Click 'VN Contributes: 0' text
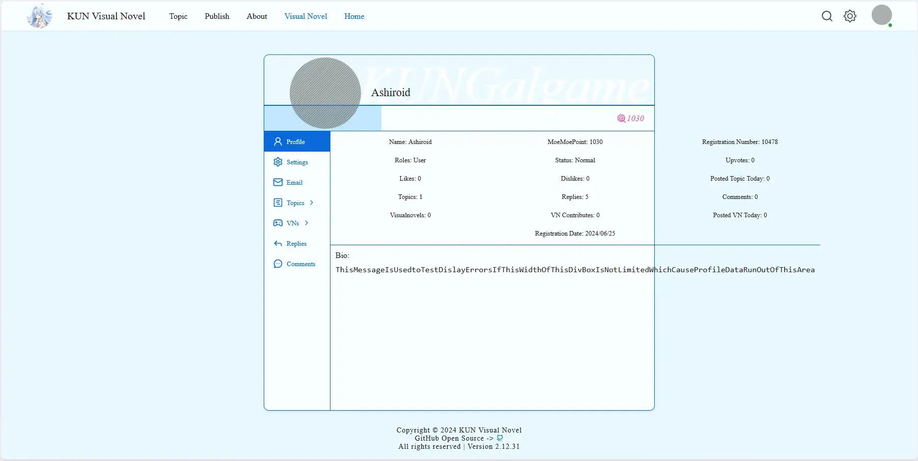The image size is (918, 461). pyautogui.click(x=575, y=215)
